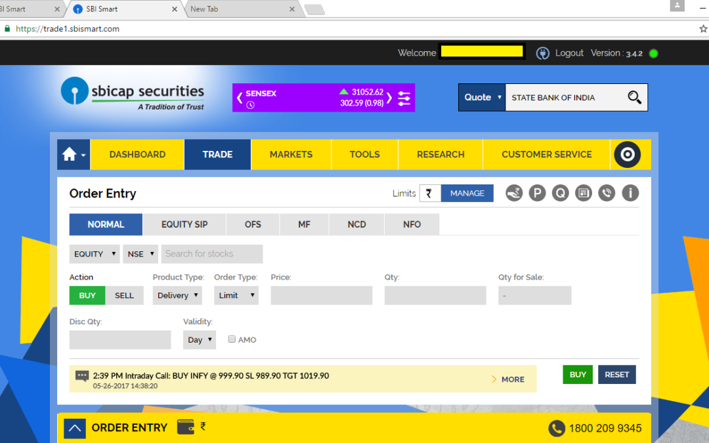
Task: Click the phone icon beside 1800 209 9345
Action: point(557,428)
